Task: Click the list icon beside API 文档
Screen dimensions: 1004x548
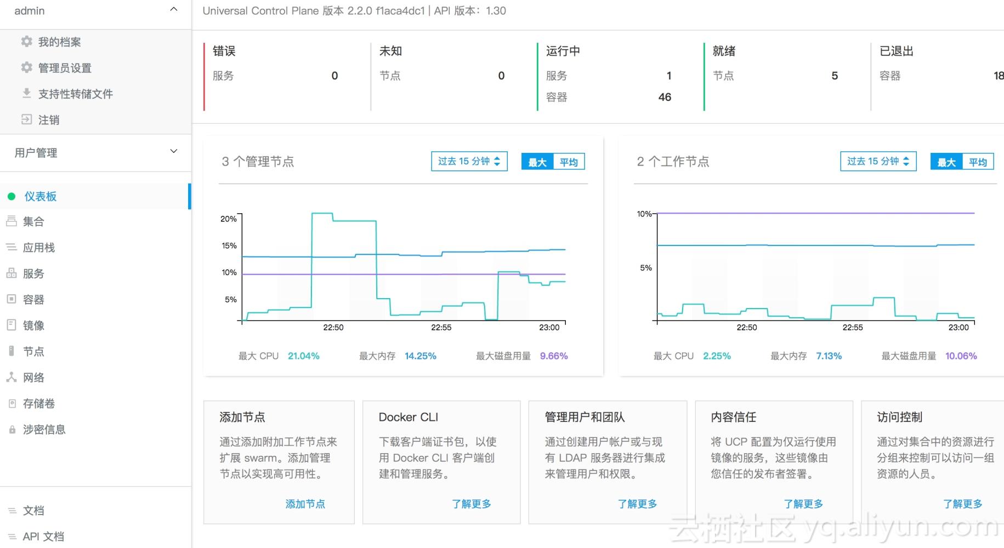Action: coord(12,536)
